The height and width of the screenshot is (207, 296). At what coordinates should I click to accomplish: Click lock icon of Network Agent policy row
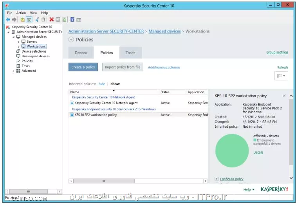point(72,103)
